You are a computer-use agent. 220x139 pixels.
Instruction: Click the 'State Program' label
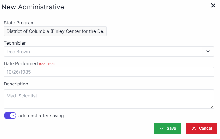[19, 23]
